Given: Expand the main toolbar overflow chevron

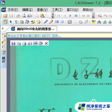Looking at the screenshot, I should [53, 16].
